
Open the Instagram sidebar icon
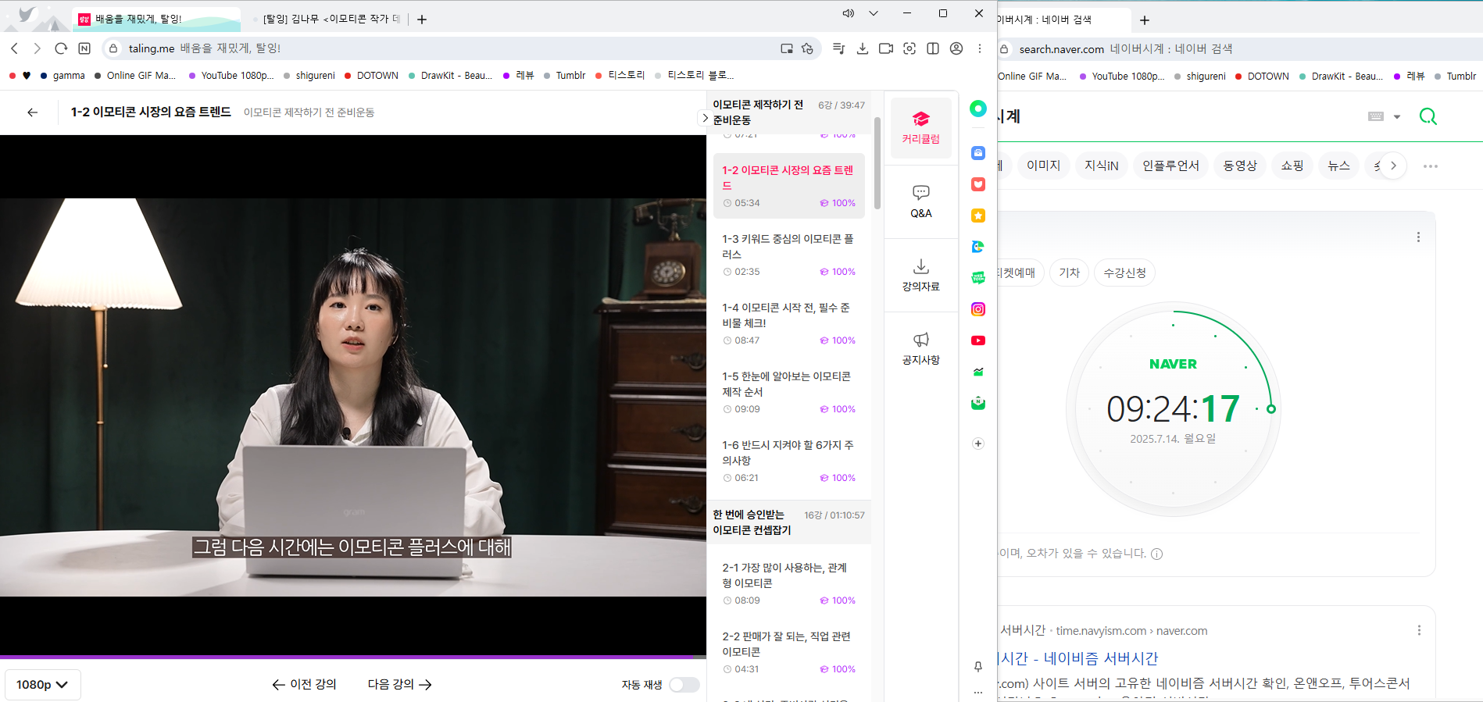[x=978, y=309]
